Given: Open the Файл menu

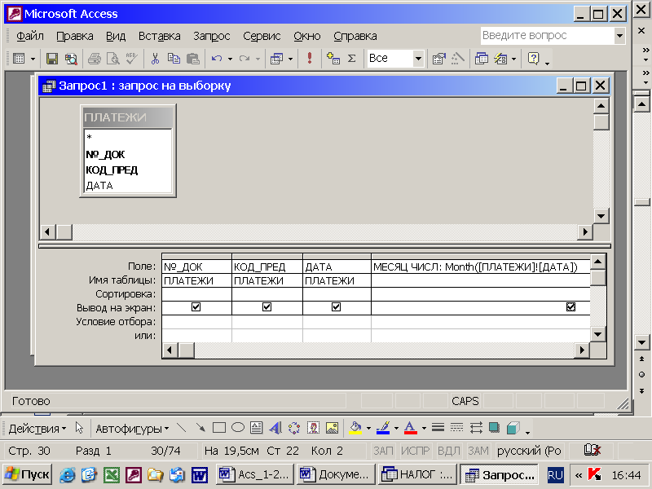Looking at the screenshot, I should [x=30, y=36].
